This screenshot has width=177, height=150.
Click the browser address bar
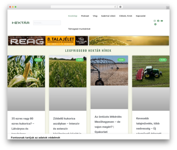pyautogui.click(x=84, y=7)
